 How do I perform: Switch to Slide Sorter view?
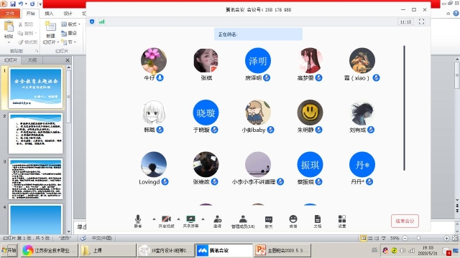click(x=370, y=239)
